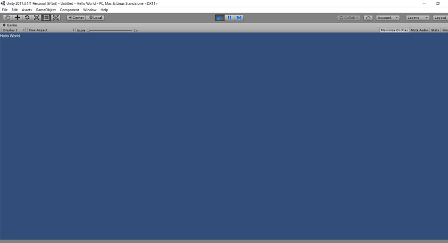Open the Assets menu
This screenshot has height=243, width=448.
point(27,10)
